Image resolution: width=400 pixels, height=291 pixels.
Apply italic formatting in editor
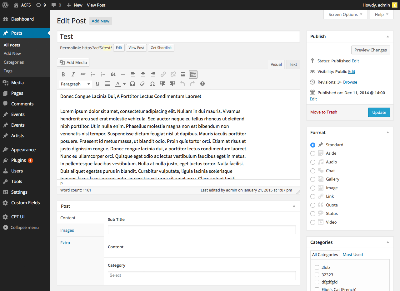pos(73,74)
